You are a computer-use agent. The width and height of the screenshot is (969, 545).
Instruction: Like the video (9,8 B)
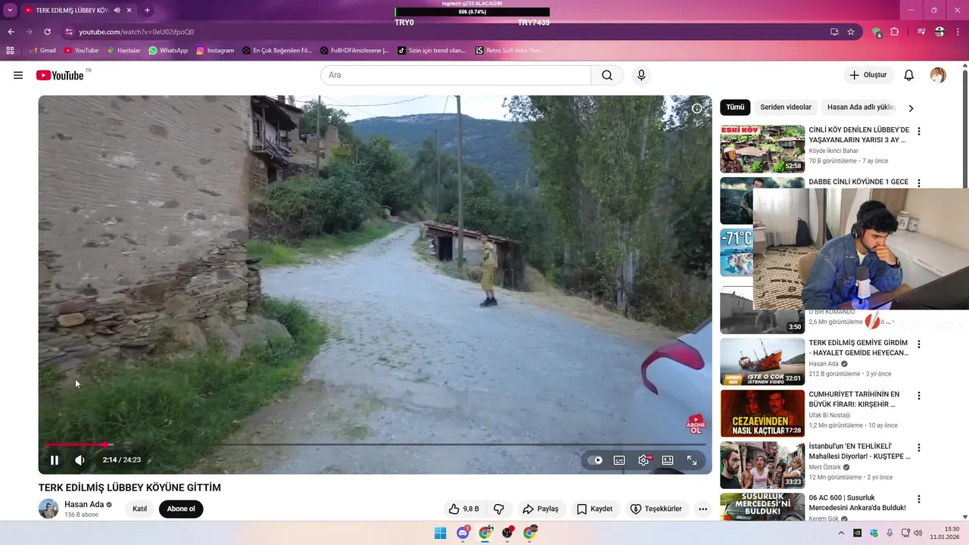464,509
